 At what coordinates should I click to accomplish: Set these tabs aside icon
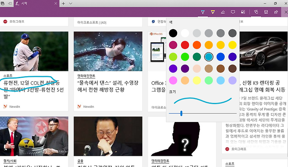coord(10,4)
